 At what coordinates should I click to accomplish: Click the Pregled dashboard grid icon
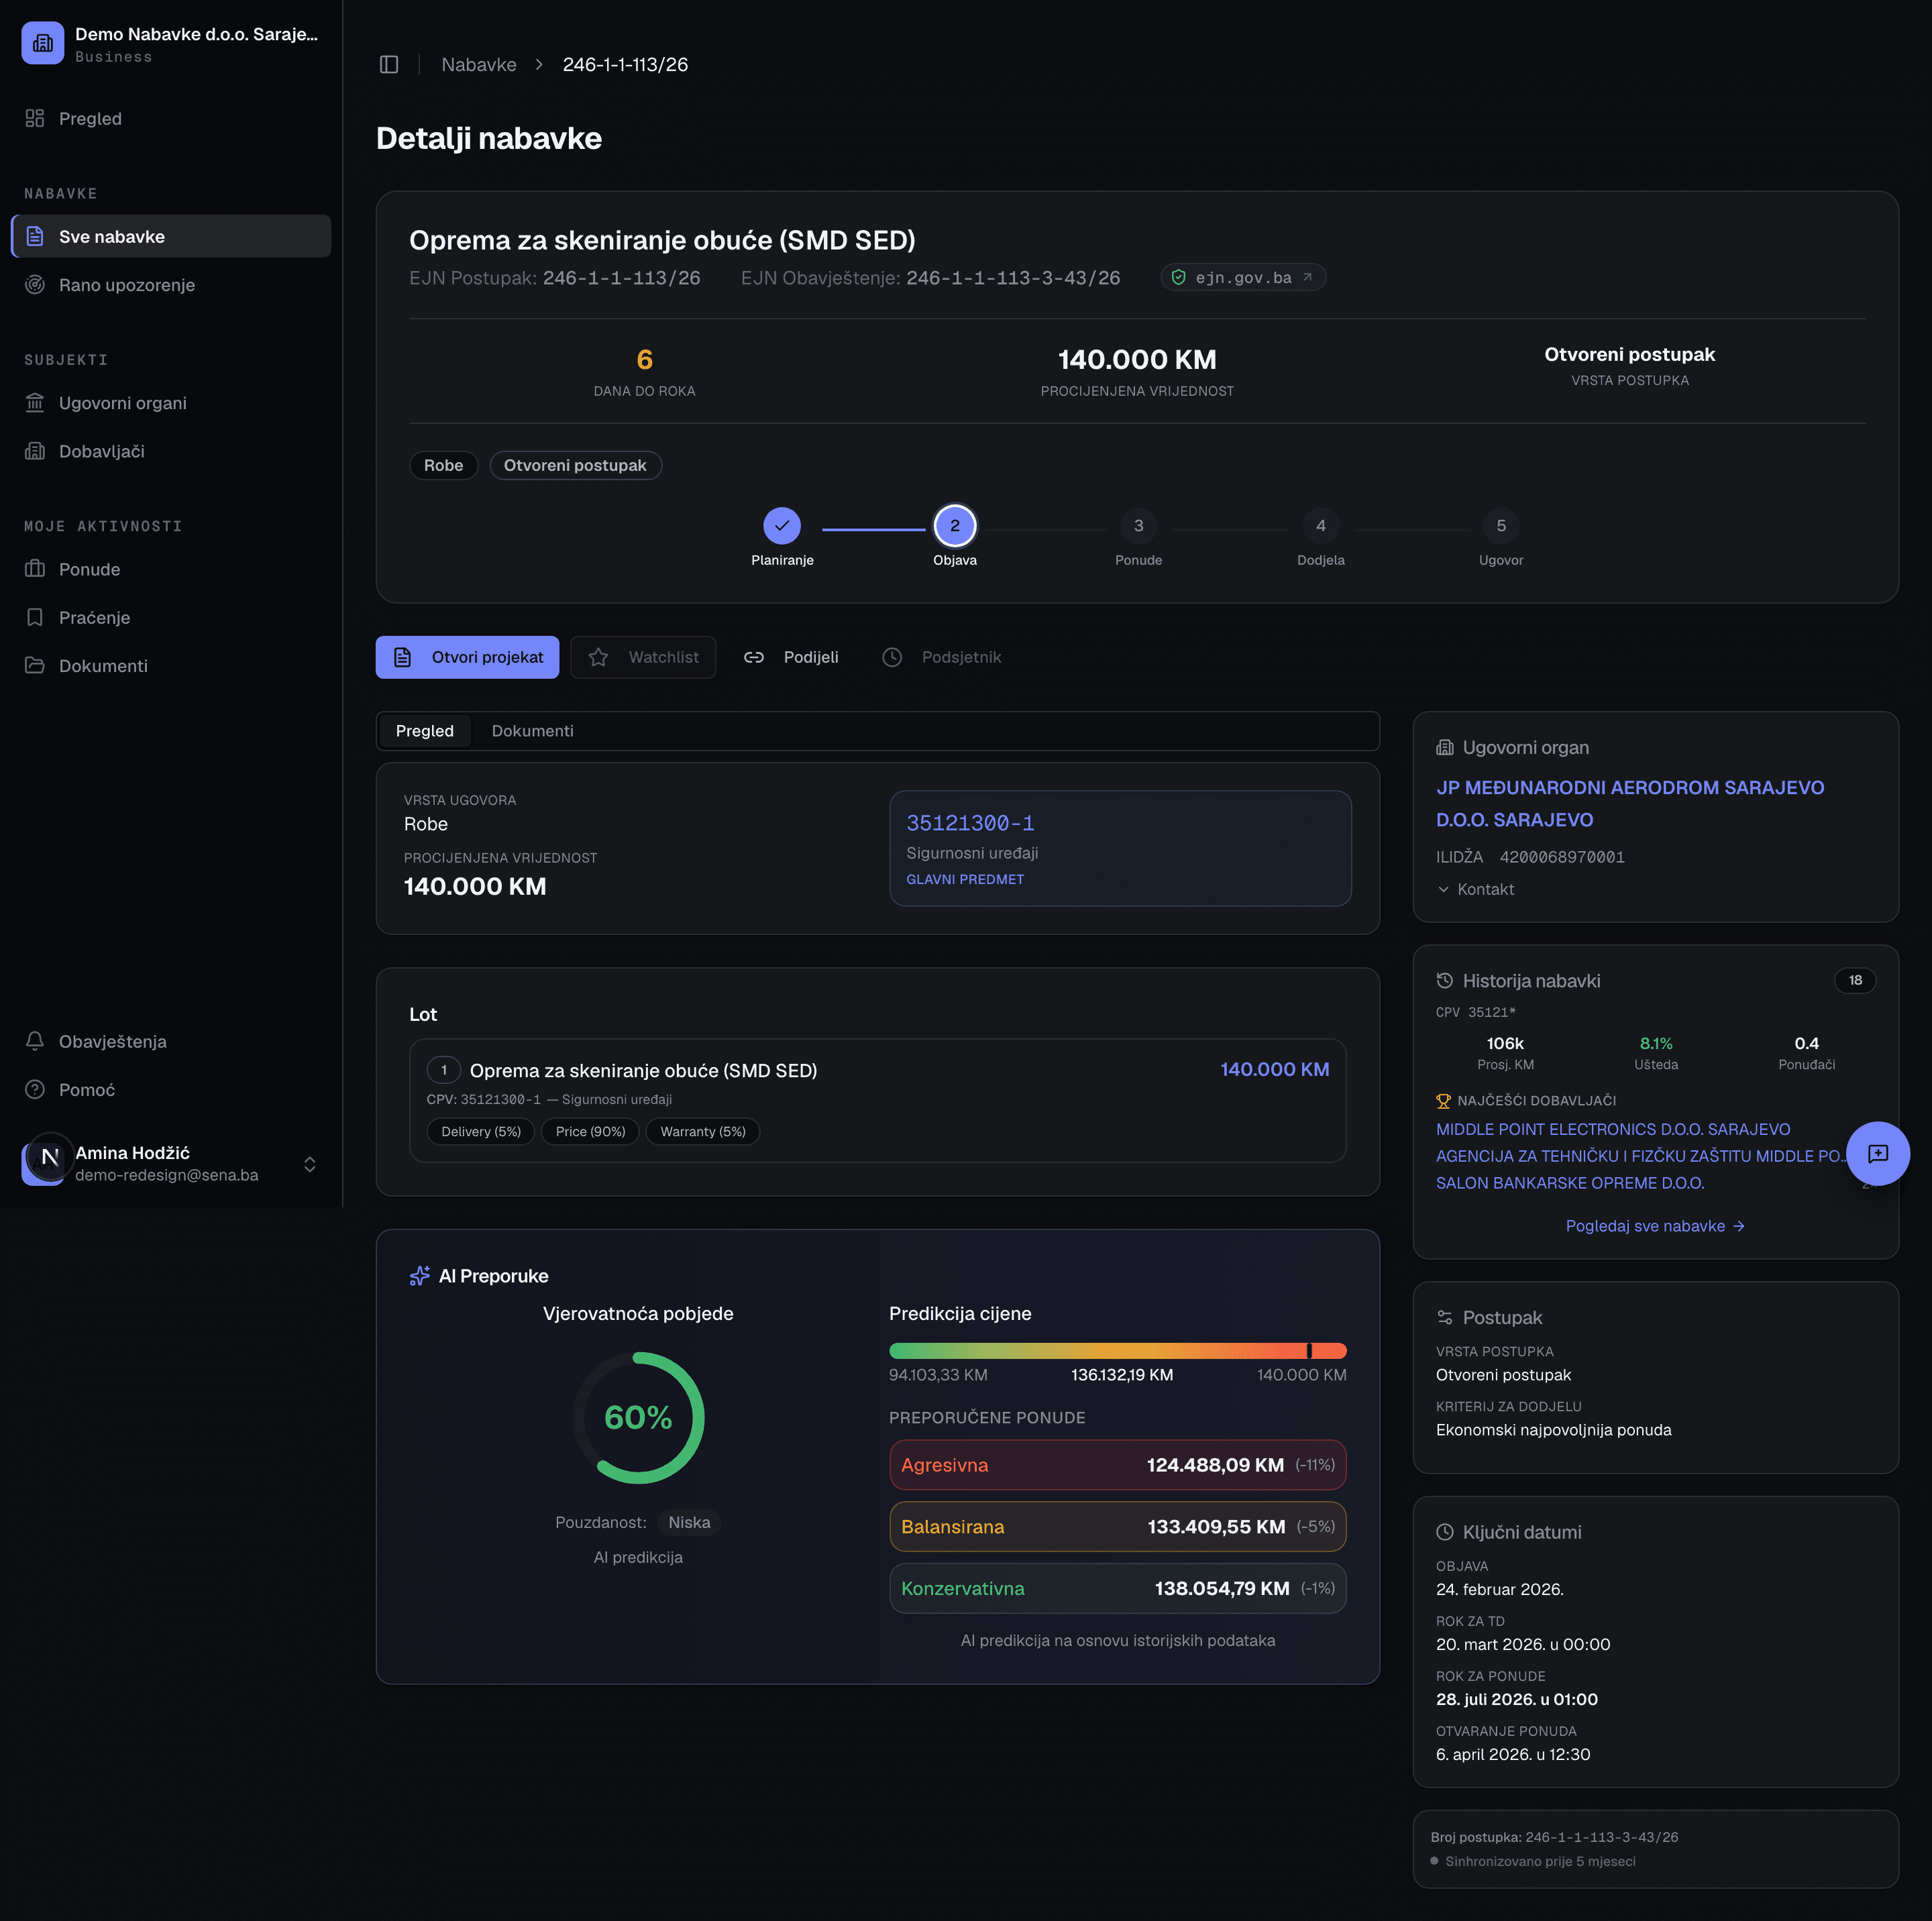click(x=35, y=118)
